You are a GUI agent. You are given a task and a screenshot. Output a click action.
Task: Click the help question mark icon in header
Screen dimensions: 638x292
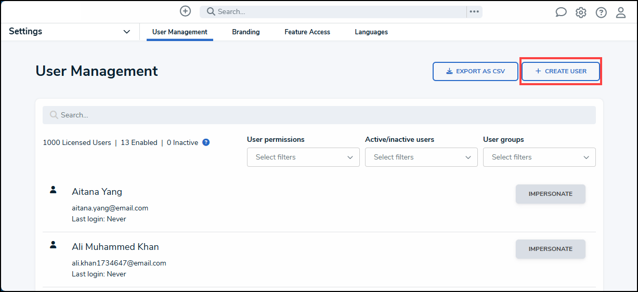click(x=601, y=12)
